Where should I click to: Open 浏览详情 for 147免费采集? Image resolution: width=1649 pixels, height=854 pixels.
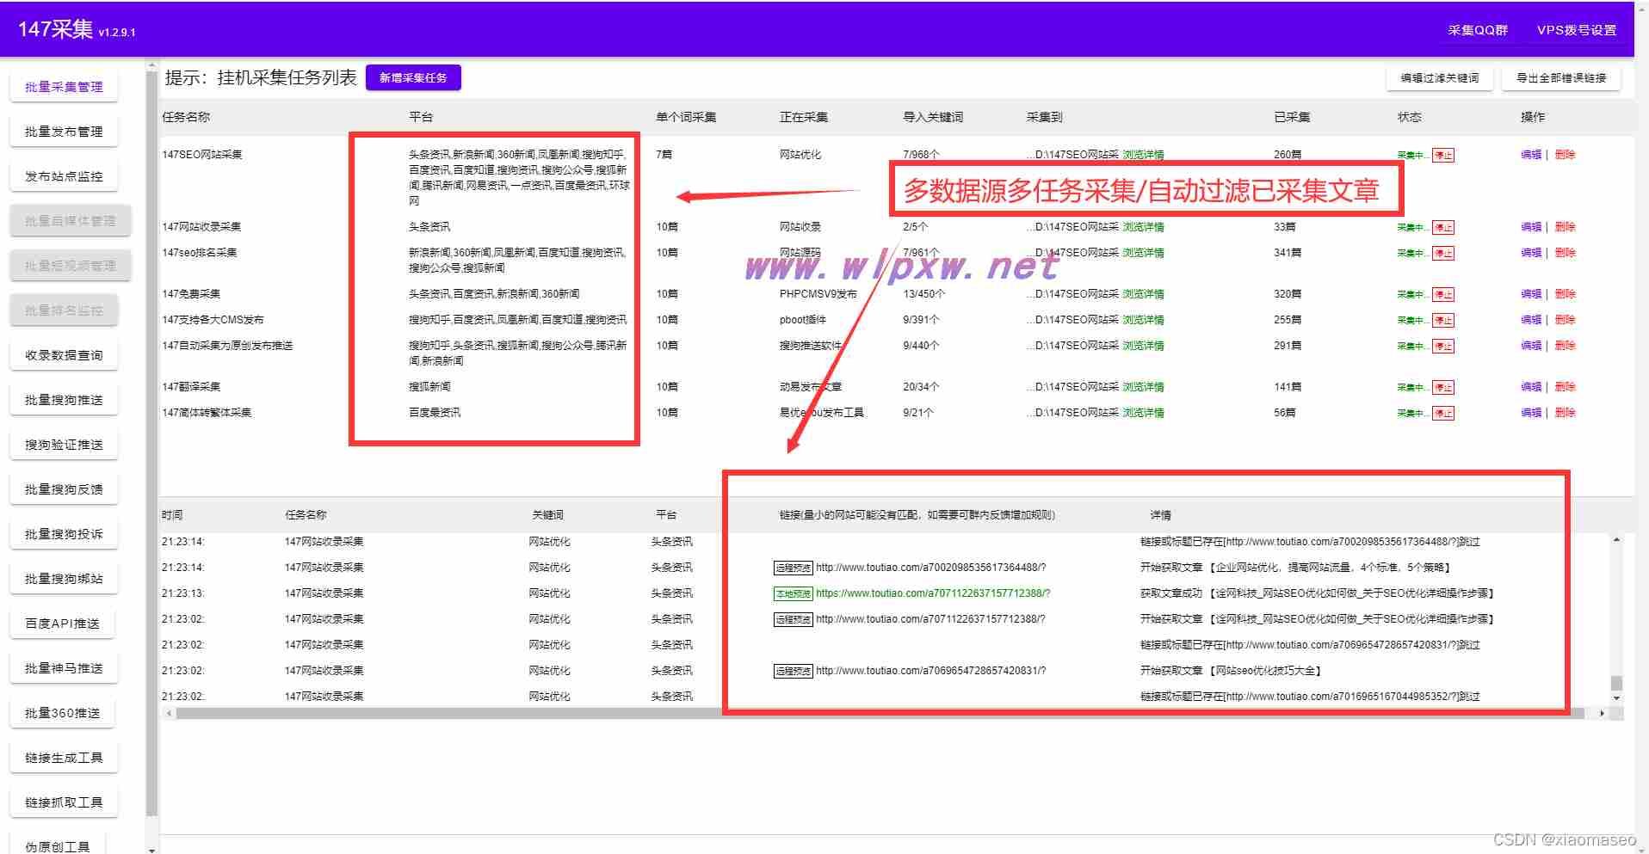[x=1143, y=294]
